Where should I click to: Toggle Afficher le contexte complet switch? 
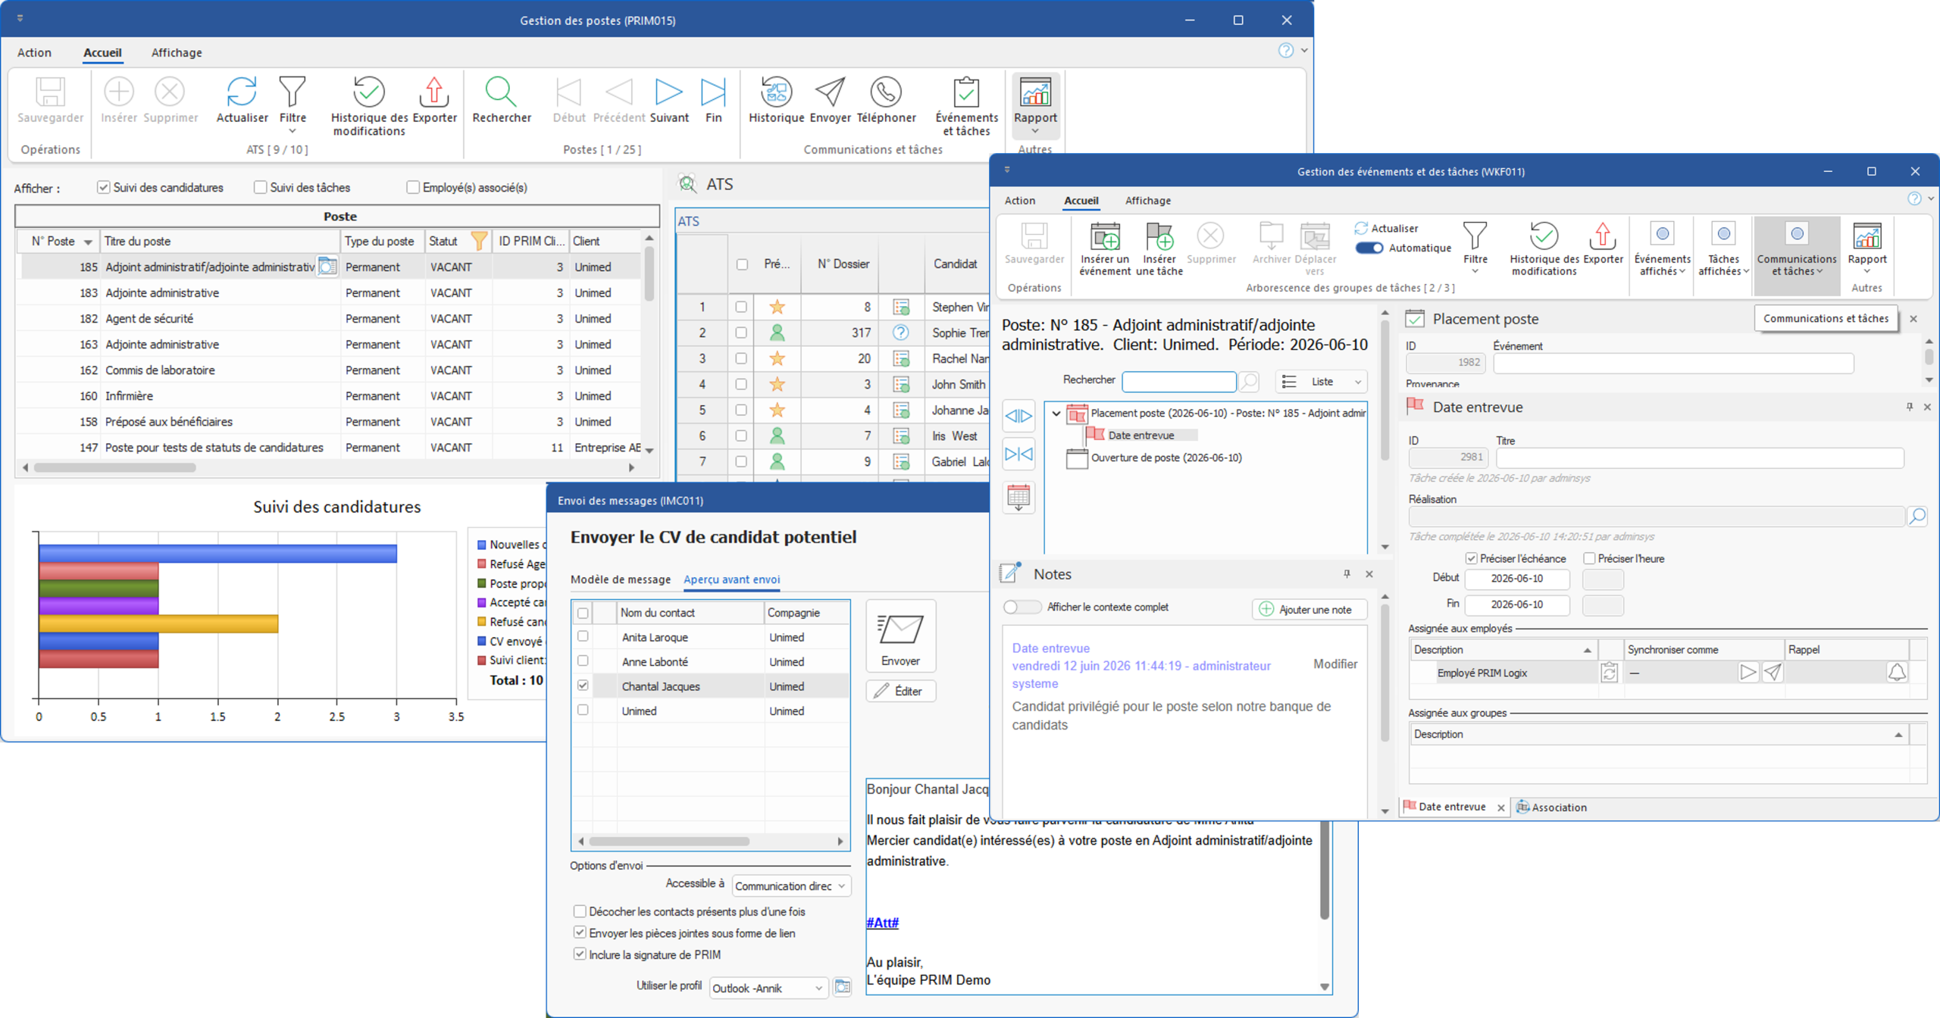coord(1022,607)
